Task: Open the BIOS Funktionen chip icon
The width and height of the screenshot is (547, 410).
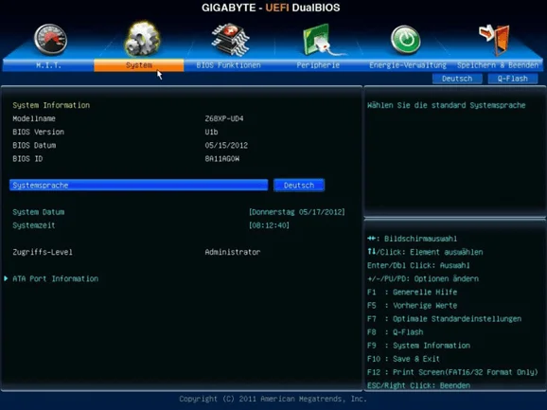Action: click(x=231, y=39)
